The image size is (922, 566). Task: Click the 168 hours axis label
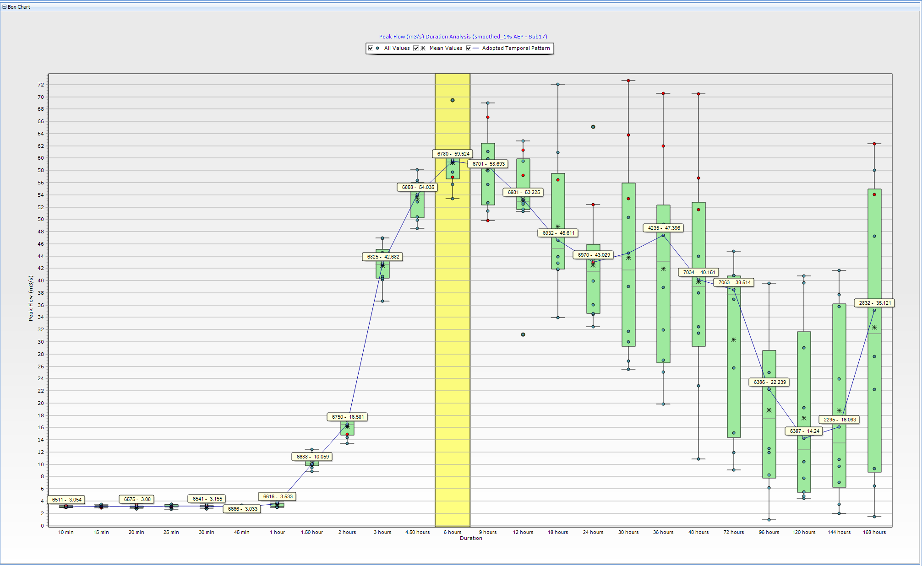(874, 532)
